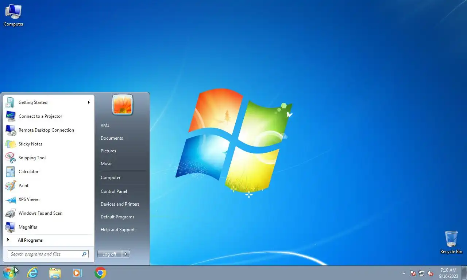Select the Computer desktop icon

coord(13,15)
